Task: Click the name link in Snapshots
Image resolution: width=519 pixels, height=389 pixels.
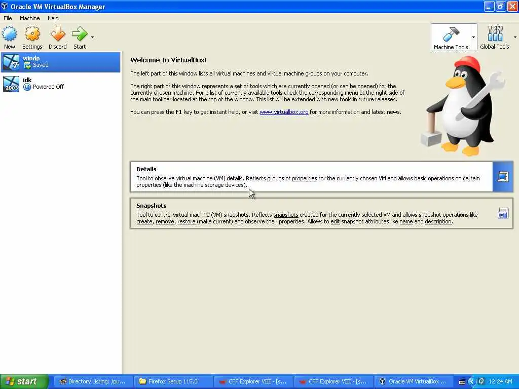Action: tap(406, 221)
